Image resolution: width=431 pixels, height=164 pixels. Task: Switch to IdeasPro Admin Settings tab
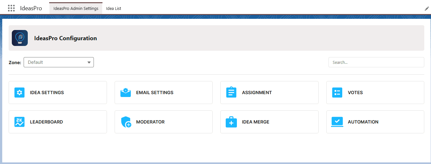[x=76, y=9]
